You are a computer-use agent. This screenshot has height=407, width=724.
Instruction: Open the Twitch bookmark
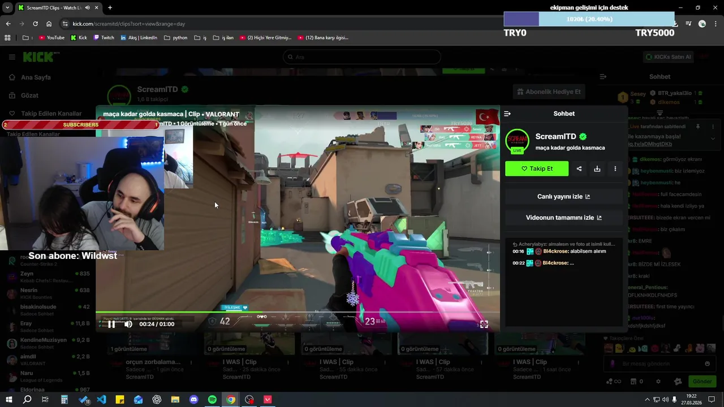104,38
